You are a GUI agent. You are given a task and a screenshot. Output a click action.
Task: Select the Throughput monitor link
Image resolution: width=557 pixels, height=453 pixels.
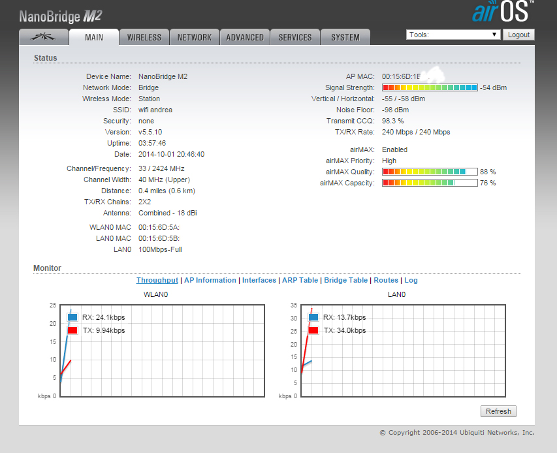click(157, 280)
